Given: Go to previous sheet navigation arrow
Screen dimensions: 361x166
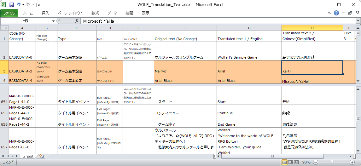Looking at the screenshot, I should [x=8, y=156].
